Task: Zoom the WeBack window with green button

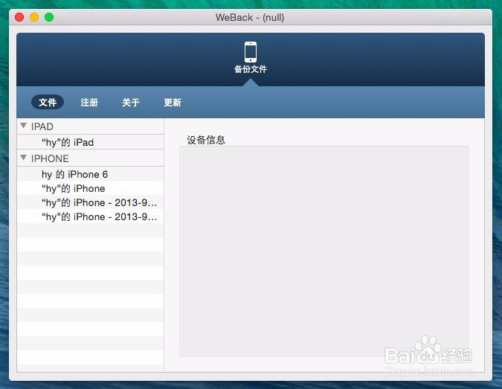Action: click(49, 17)
